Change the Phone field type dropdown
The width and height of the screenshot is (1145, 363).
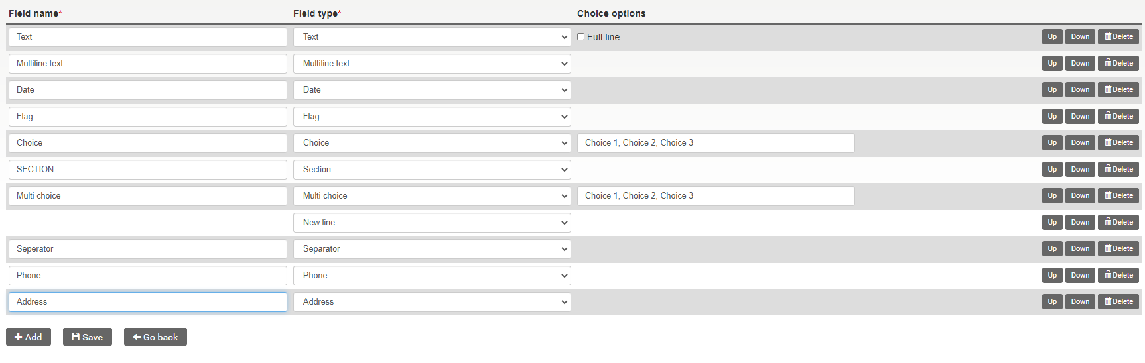(432, 276)
